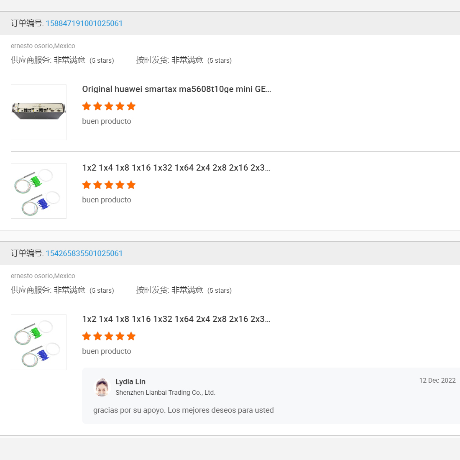Click the first star of the bottom order review

tap(87, 336)
